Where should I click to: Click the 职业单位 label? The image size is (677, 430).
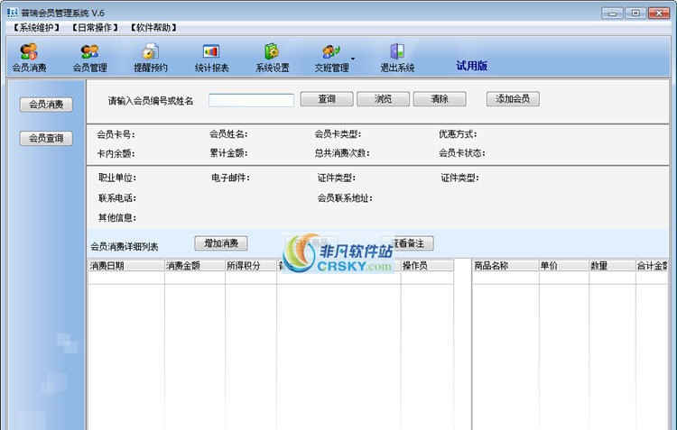[x=117, y=178]
